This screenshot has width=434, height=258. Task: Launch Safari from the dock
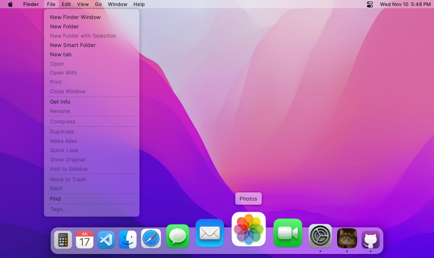[151, 238]
